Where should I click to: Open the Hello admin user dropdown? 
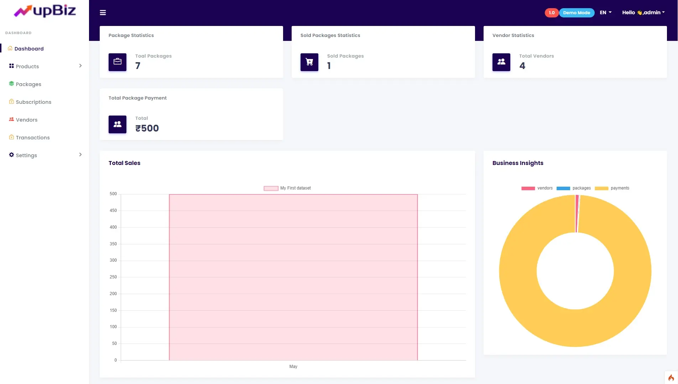[x=643, y=12]
